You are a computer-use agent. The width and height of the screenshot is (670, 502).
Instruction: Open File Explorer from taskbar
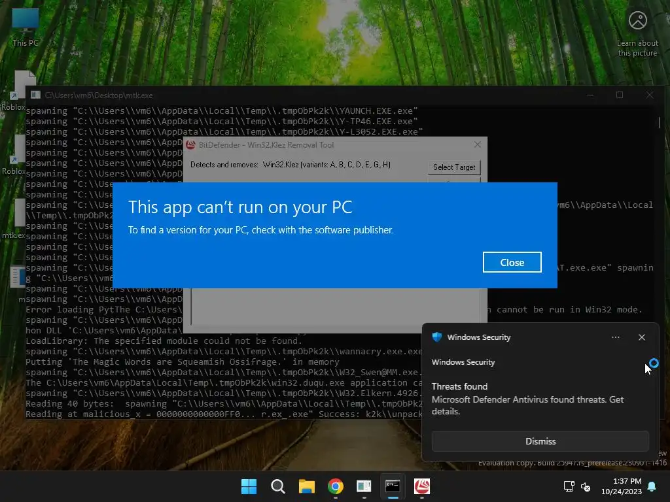click(307, 486)
